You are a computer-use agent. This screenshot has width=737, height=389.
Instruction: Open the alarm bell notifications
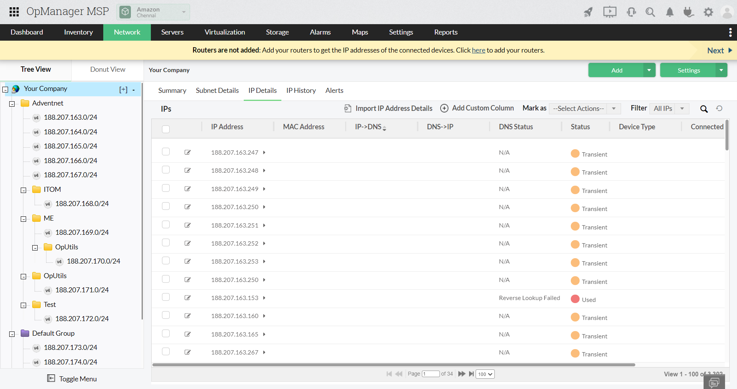click(670, 12)
